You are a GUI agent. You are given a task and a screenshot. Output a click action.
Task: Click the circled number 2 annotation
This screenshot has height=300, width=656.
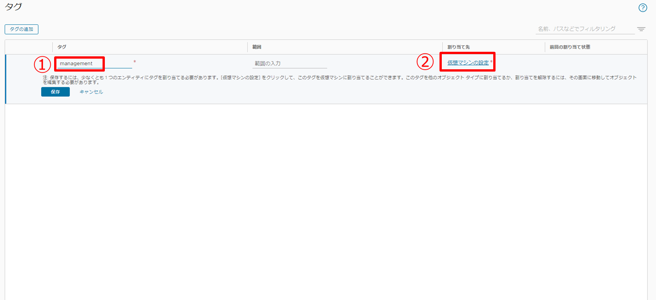pyautogui.click(x=425, y=62)
